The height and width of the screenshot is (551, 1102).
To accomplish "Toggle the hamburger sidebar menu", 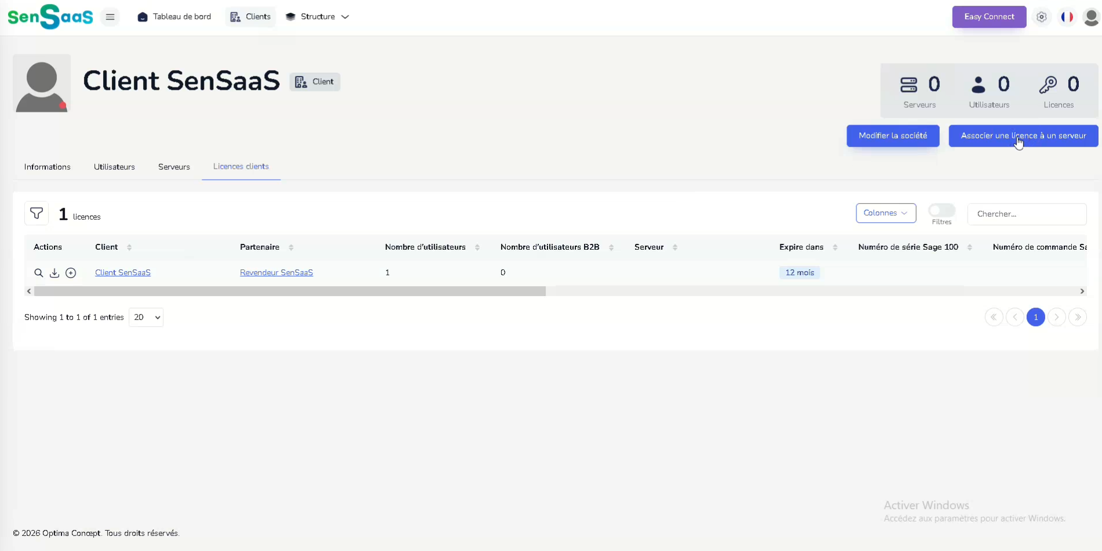I will [110, 17].
